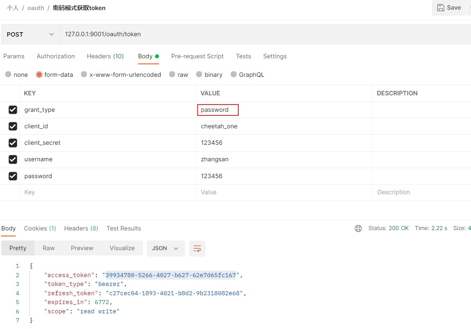471x329 pixels.
Task: Uncheck the grant_type row checkbox
Action: (x=12, y=110)
